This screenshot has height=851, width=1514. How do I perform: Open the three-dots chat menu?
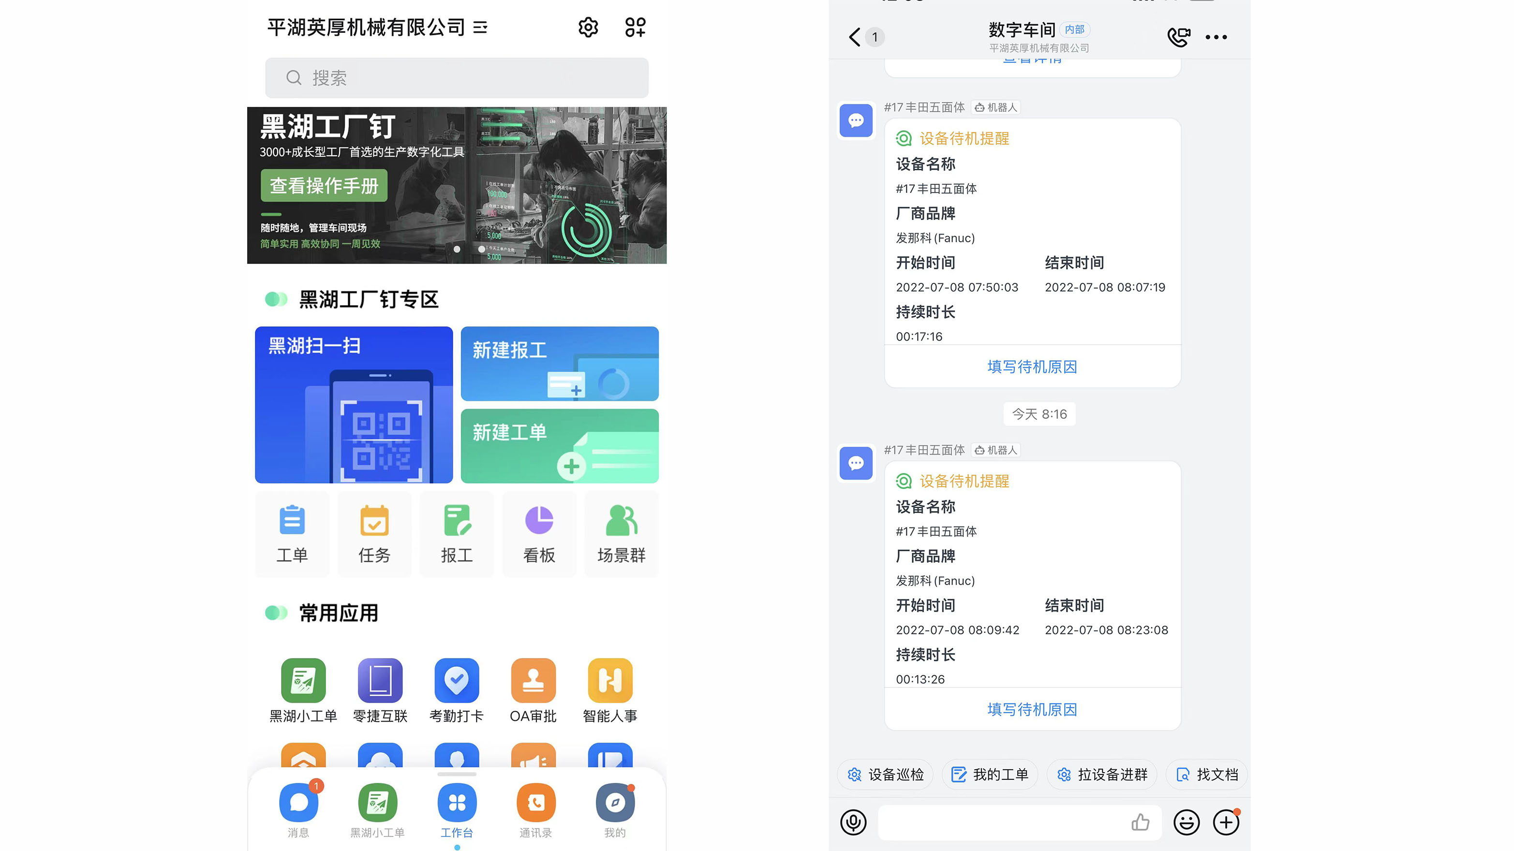tap(1216, 37)
